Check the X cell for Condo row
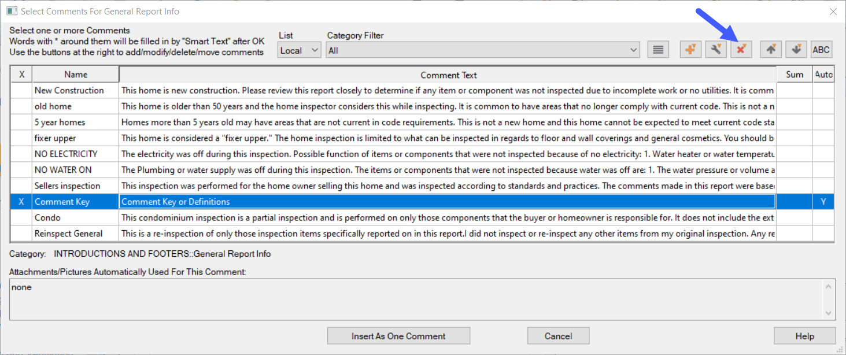 click(21, 218)
